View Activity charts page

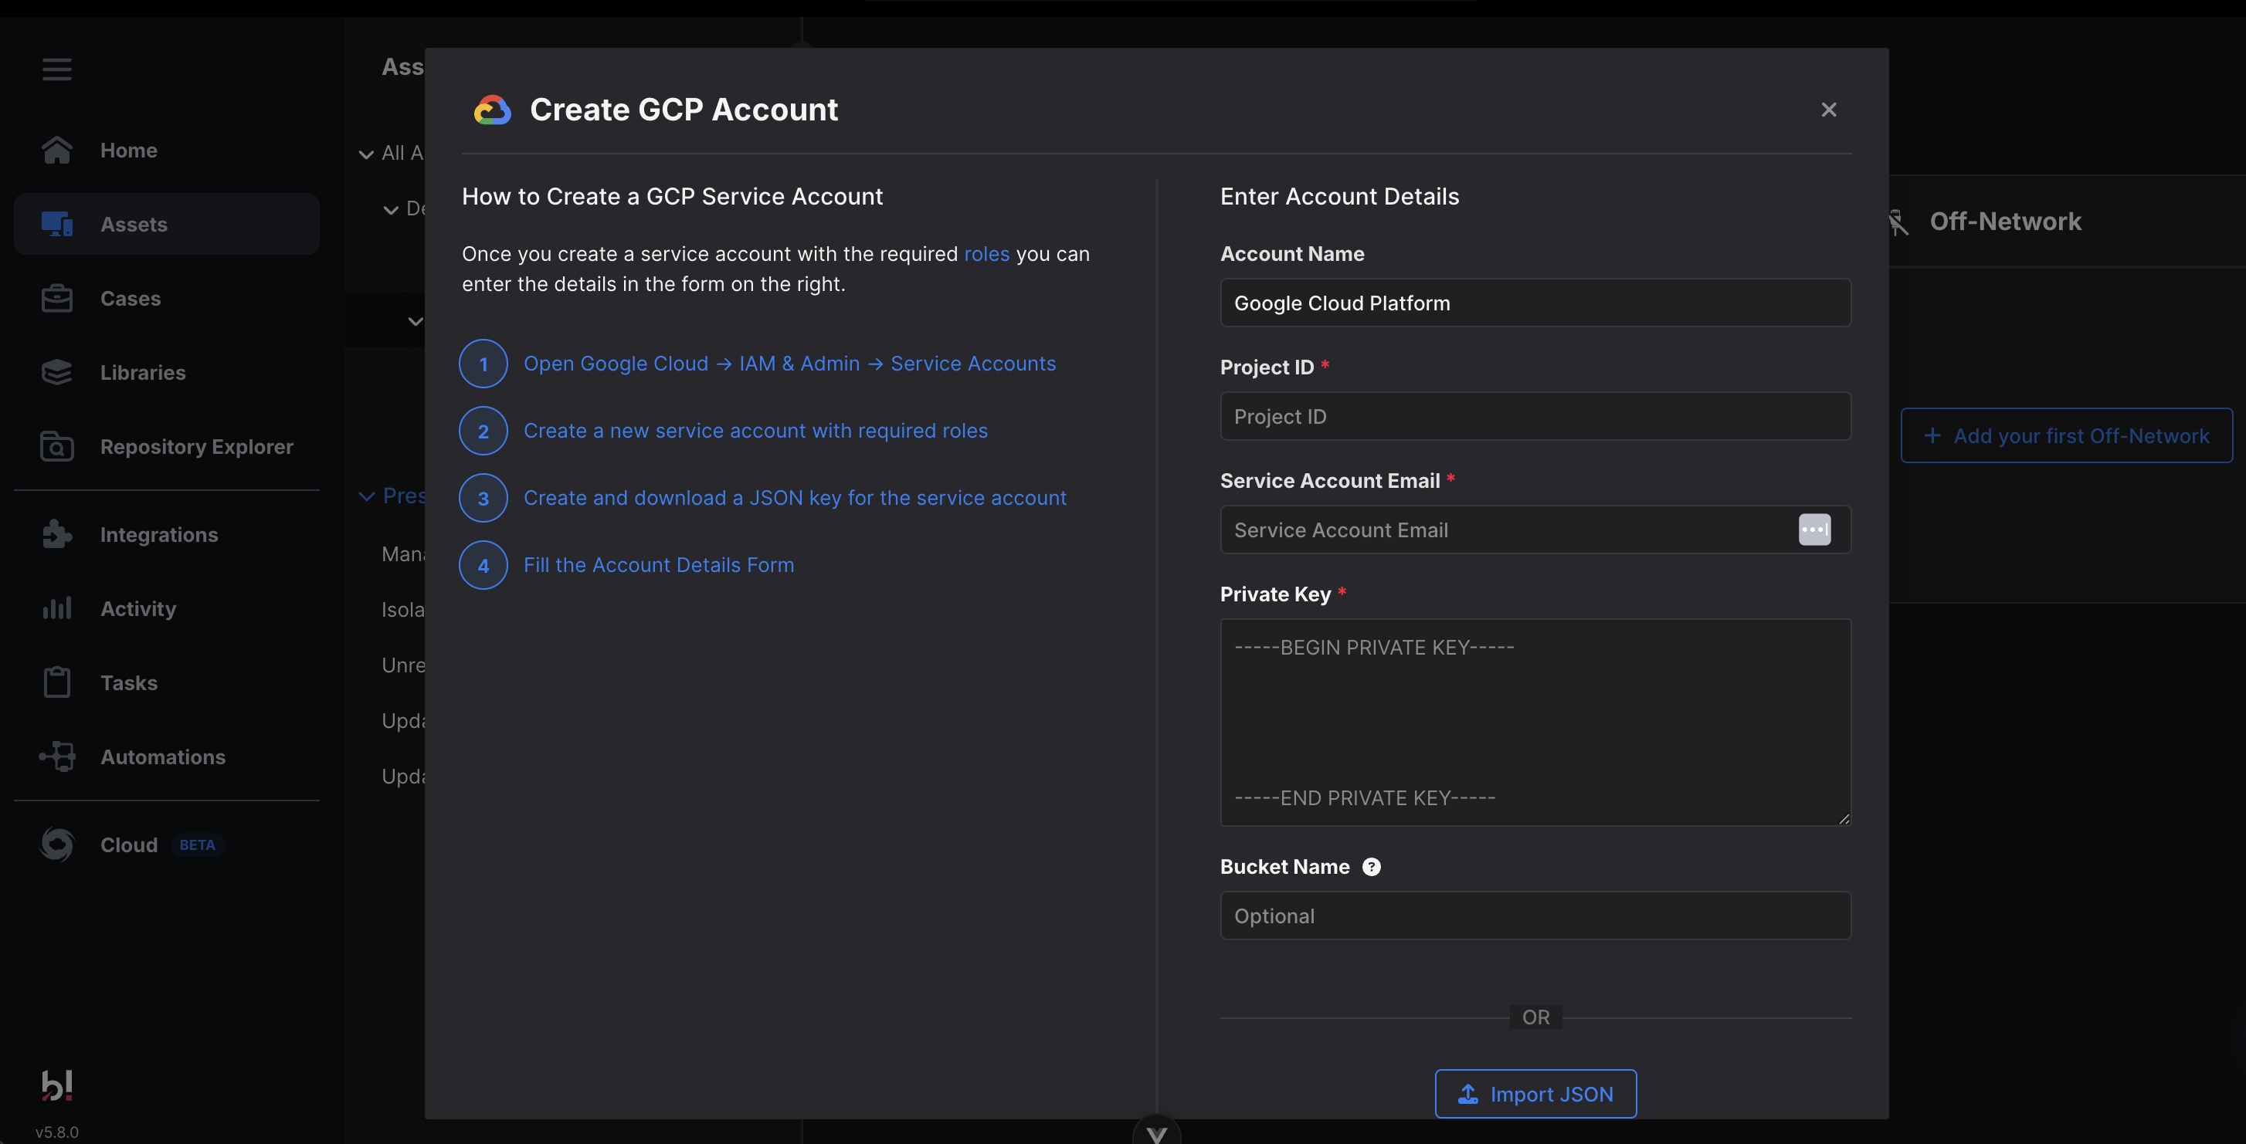(x=137, y=608)
